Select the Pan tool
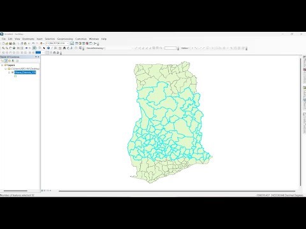Viewport: 306px width, 229px height. [10, 48]
